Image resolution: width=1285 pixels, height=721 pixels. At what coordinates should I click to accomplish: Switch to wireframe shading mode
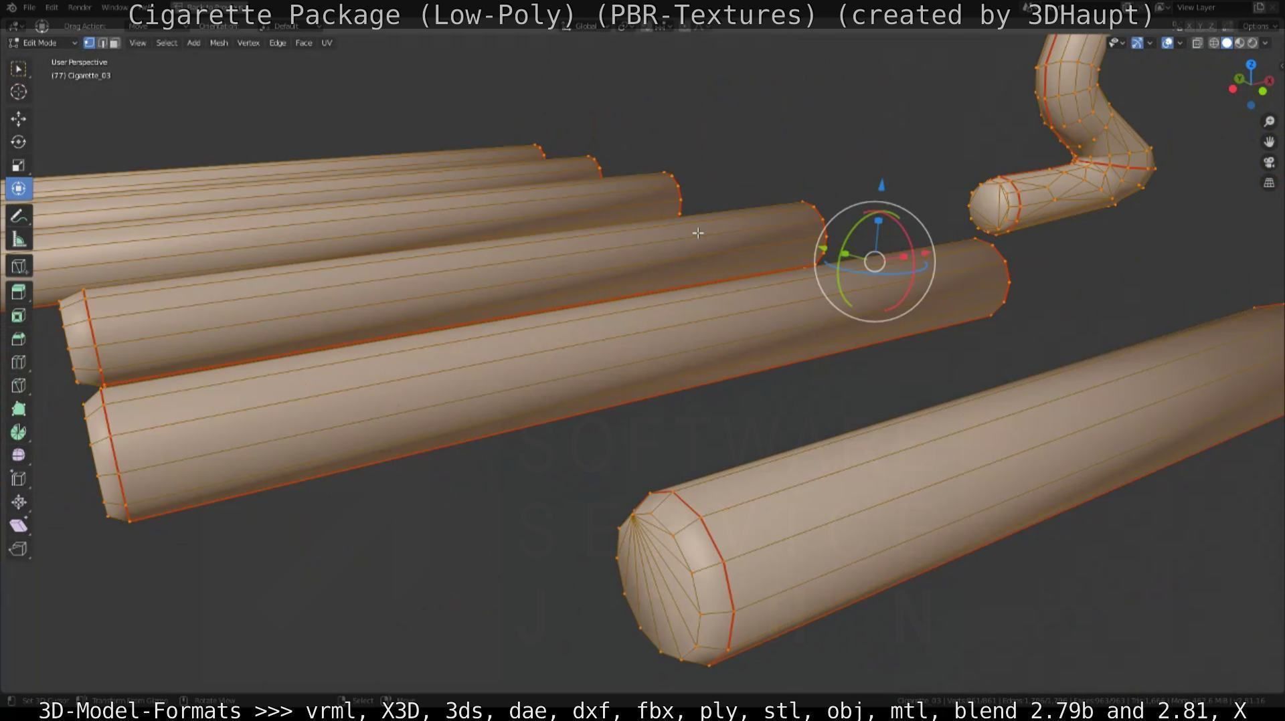click(x=1213, y=43)
